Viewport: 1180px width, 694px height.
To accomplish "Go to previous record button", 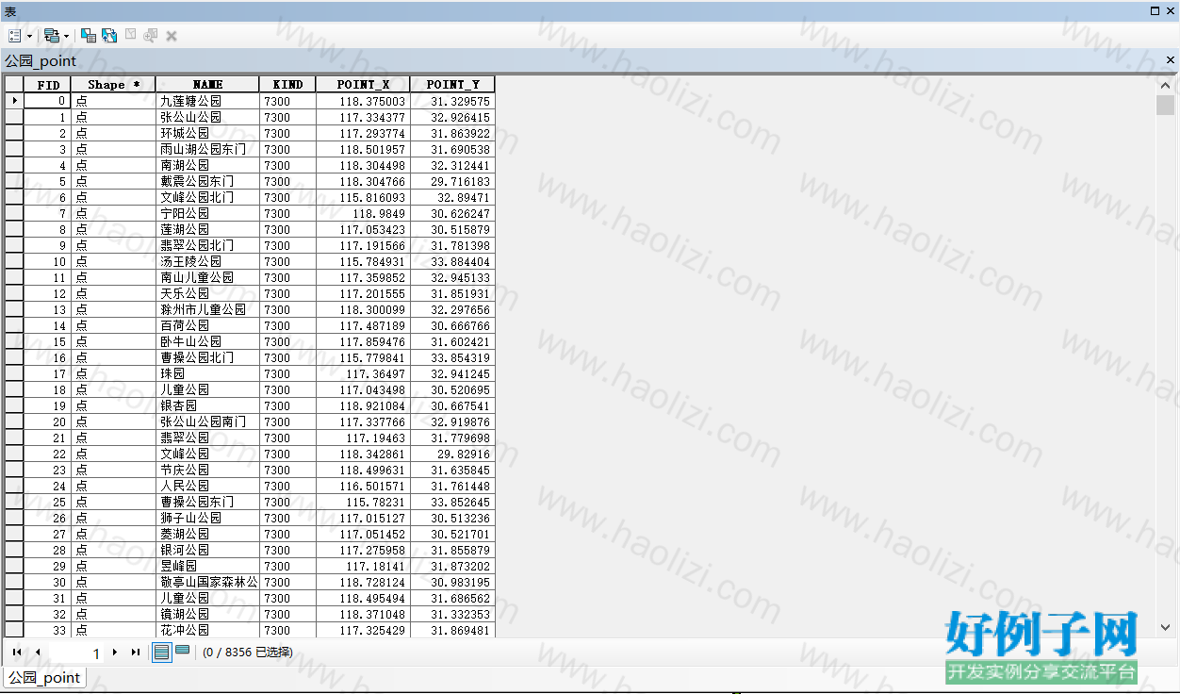I will click(x=38, y=652).
